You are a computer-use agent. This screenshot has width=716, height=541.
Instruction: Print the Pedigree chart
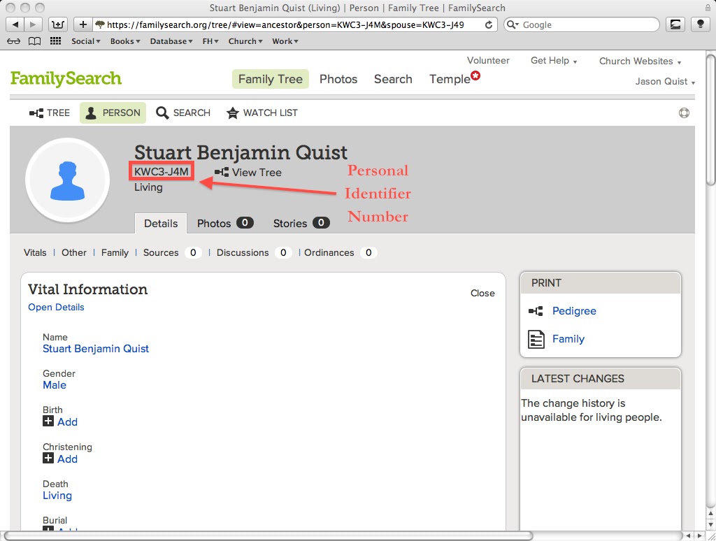(x=574, y=311)
